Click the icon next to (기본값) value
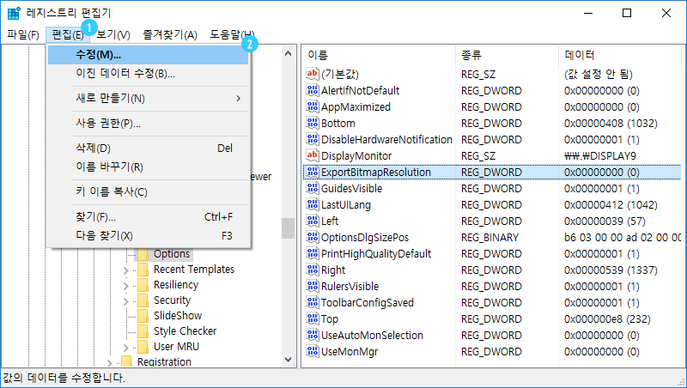This screenshot has width=687, height=388. click(x=313, y=74)
